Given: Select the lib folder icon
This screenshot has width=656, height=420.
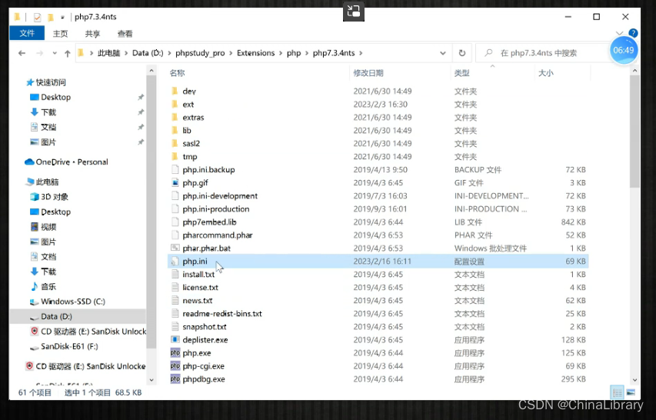Looking at the screenshot, I should (x=175, y=131).
